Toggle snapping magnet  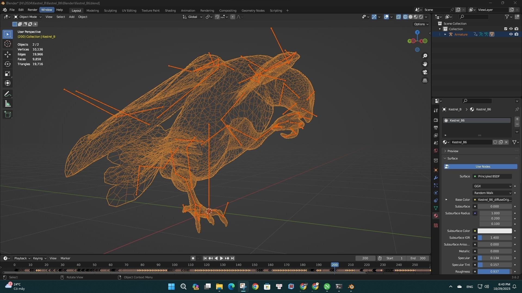[217, 17]
